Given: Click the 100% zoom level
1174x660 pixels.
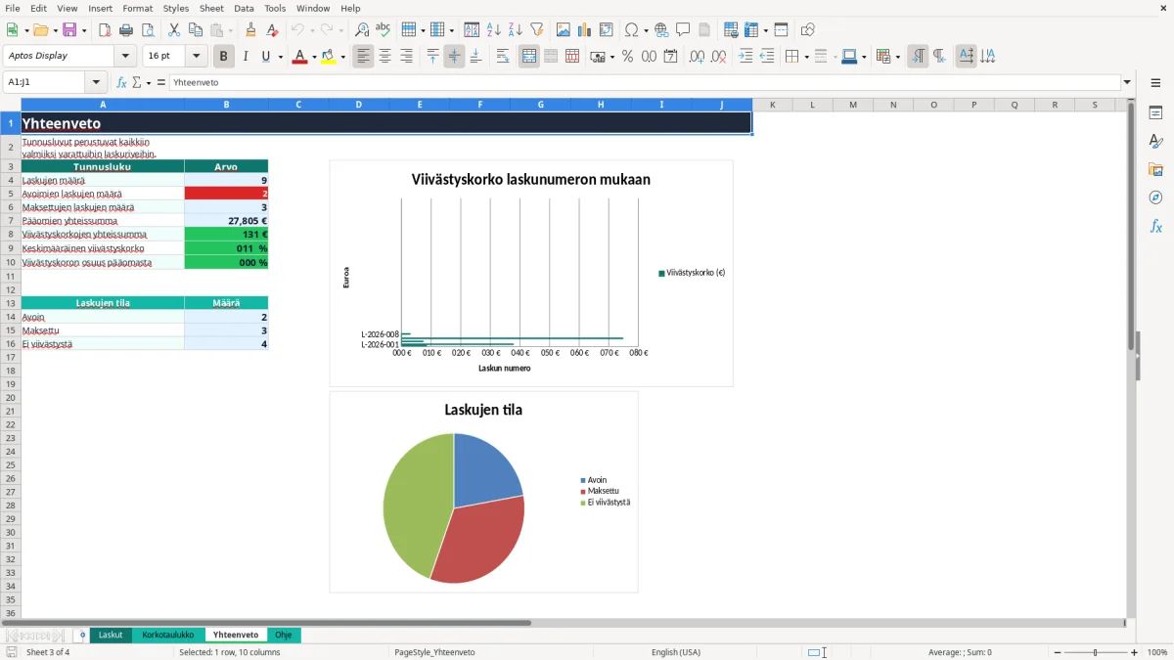Looking at the screenshot, I should (x=1157, y=652).
